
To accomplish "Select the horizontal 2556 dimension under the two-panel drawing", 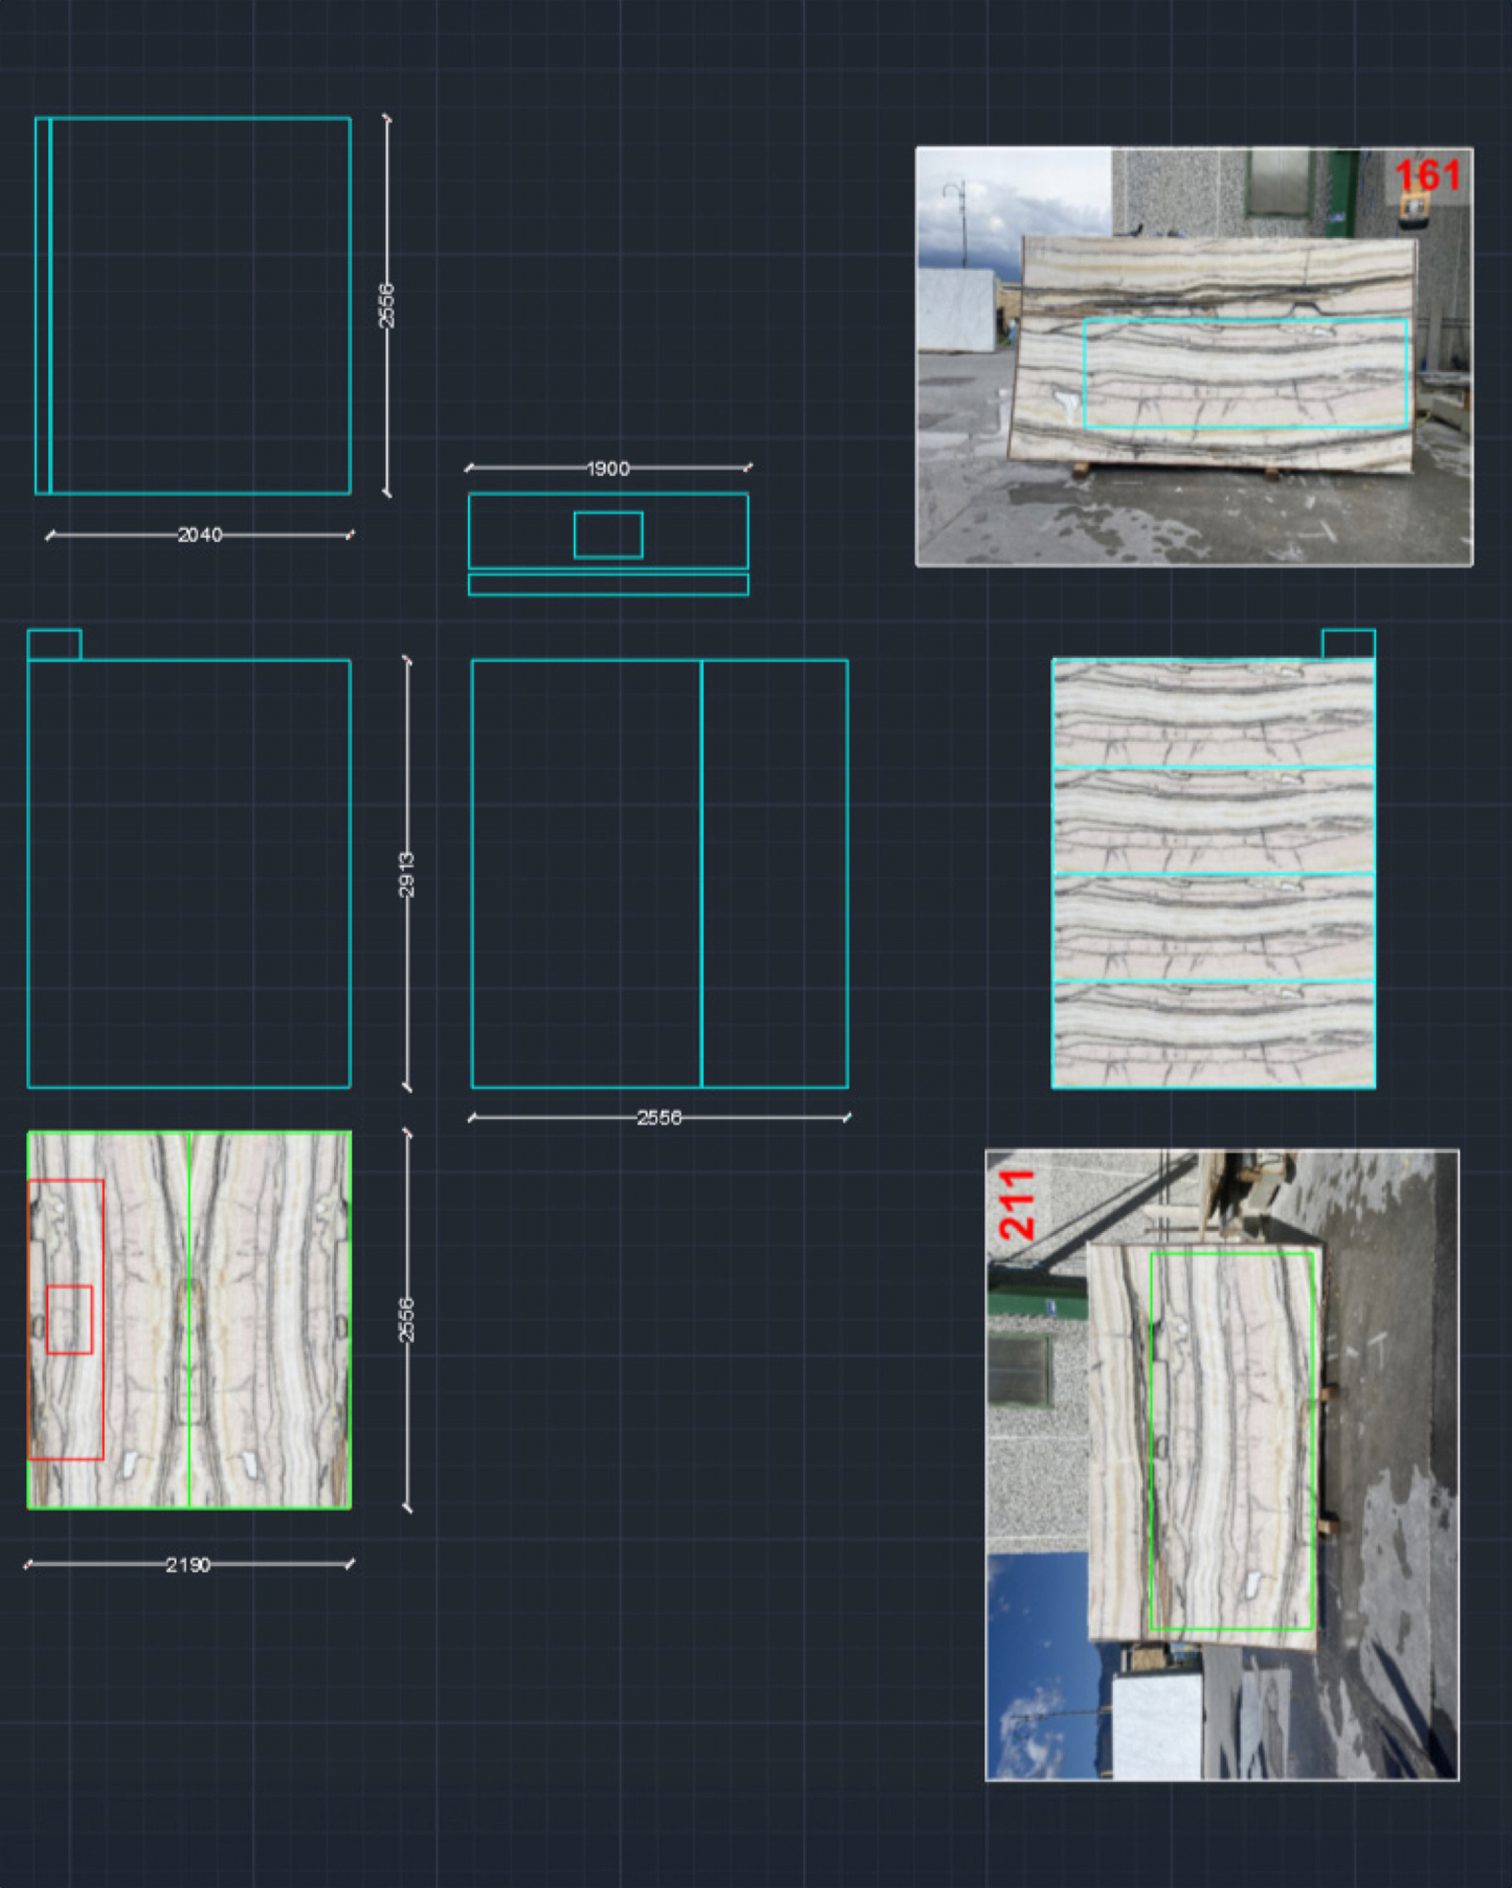I will point(661,1117).
